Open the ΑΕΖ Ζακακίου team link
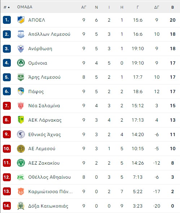 [x=44, y=163]
